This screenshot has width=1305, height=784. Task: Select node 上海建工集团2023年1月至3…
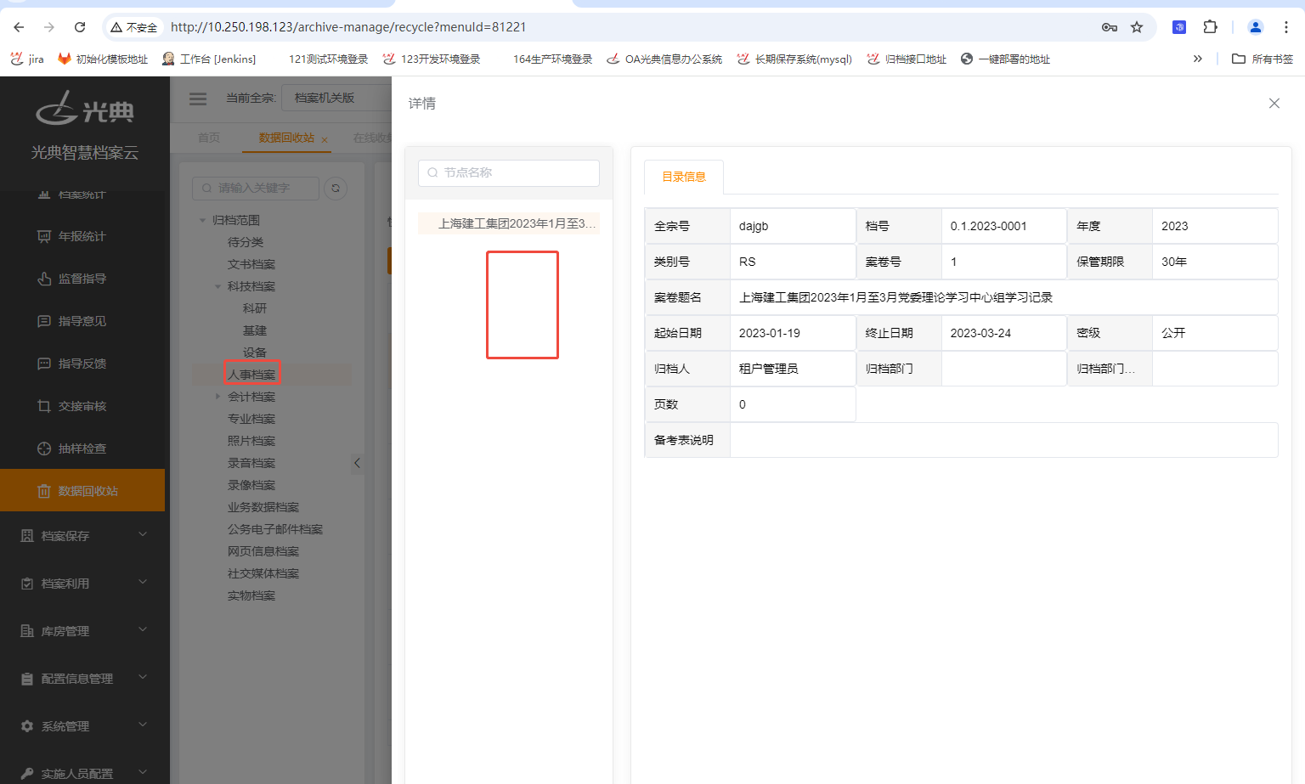509,223
